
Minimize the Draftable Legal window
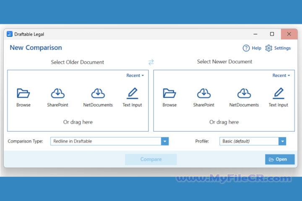[255, 34]
